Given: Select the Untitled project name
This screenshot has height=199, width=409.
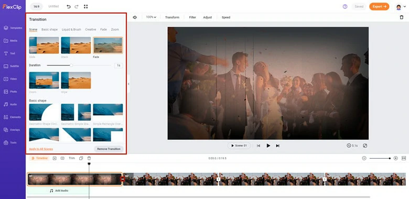Looking at the screenshot, I should tap(53, 6).
